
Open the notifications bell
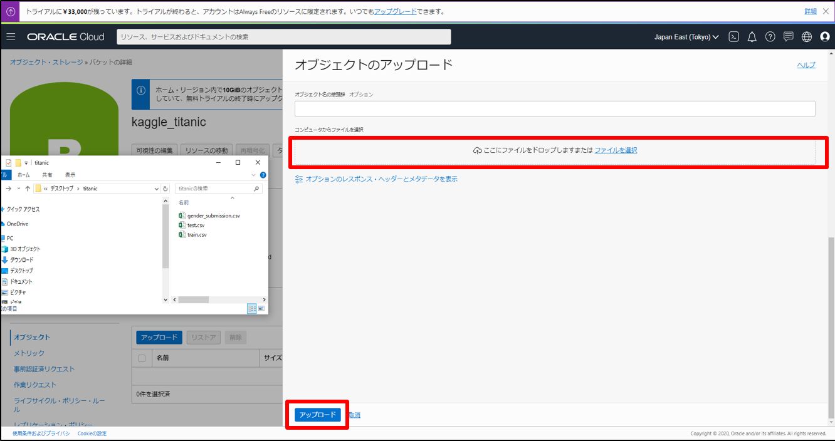pyautogui.click(x=752, y=37)
